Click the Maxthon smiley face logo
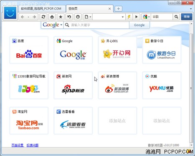Viewport: 195px width, 156px height. pyautogui.click(x=10, y=13)
